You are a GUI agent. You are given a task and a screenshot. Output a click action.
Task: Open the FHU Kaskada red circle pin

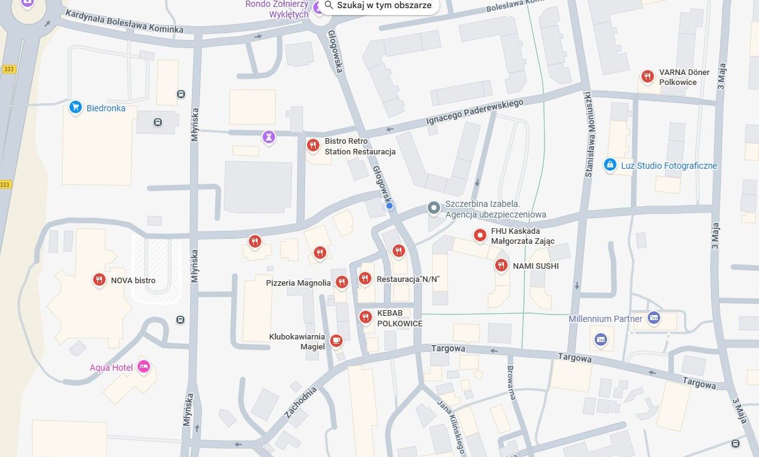(480, 236)
